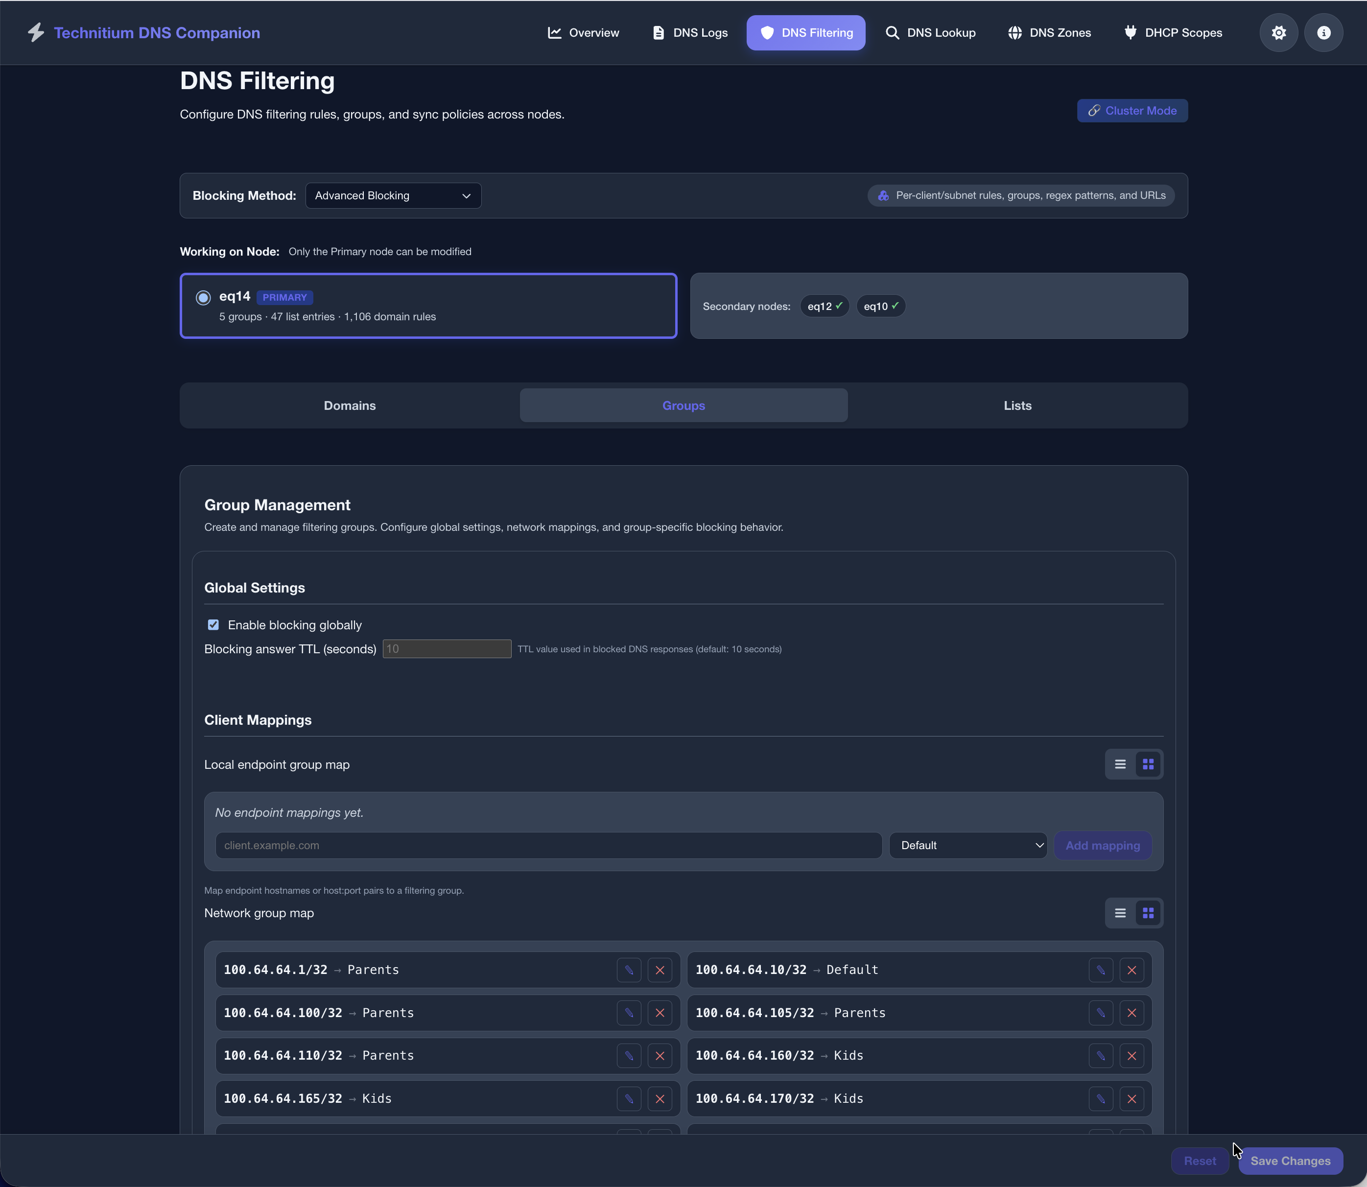The width and height of the screenshot is (1367, 1187).
Task: Select the DNS Lookup tool
Action: click(930, 32)
